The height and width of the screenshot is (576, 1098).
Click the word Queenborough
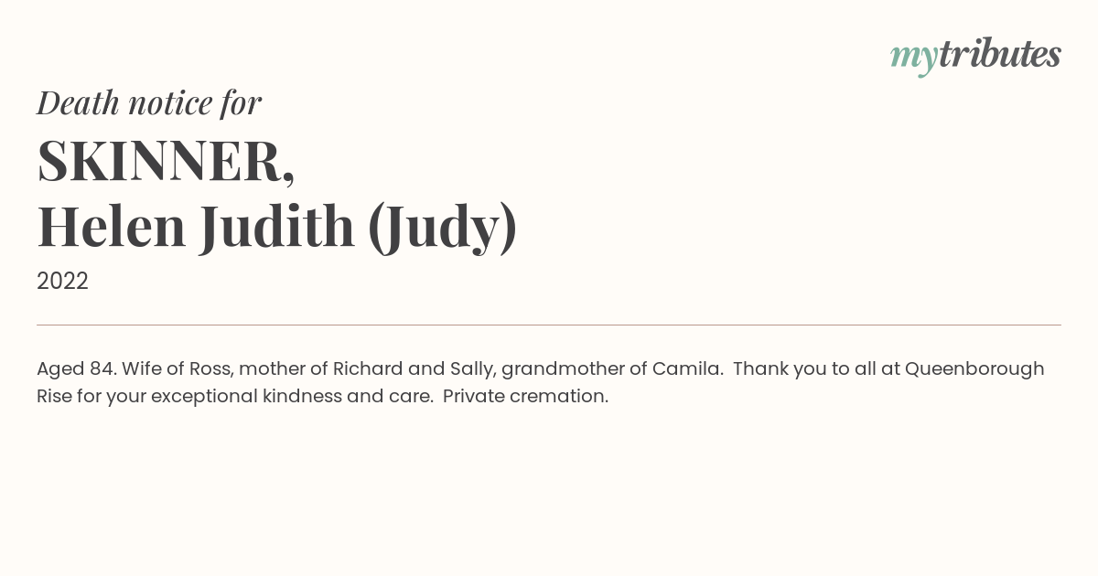[x=974, y=369]
